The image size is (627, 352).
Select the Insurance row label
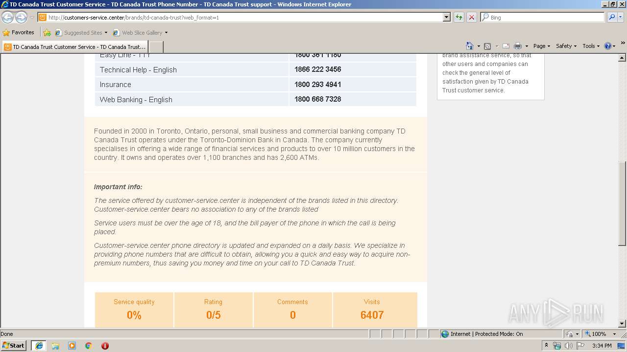tap(116, 85)
